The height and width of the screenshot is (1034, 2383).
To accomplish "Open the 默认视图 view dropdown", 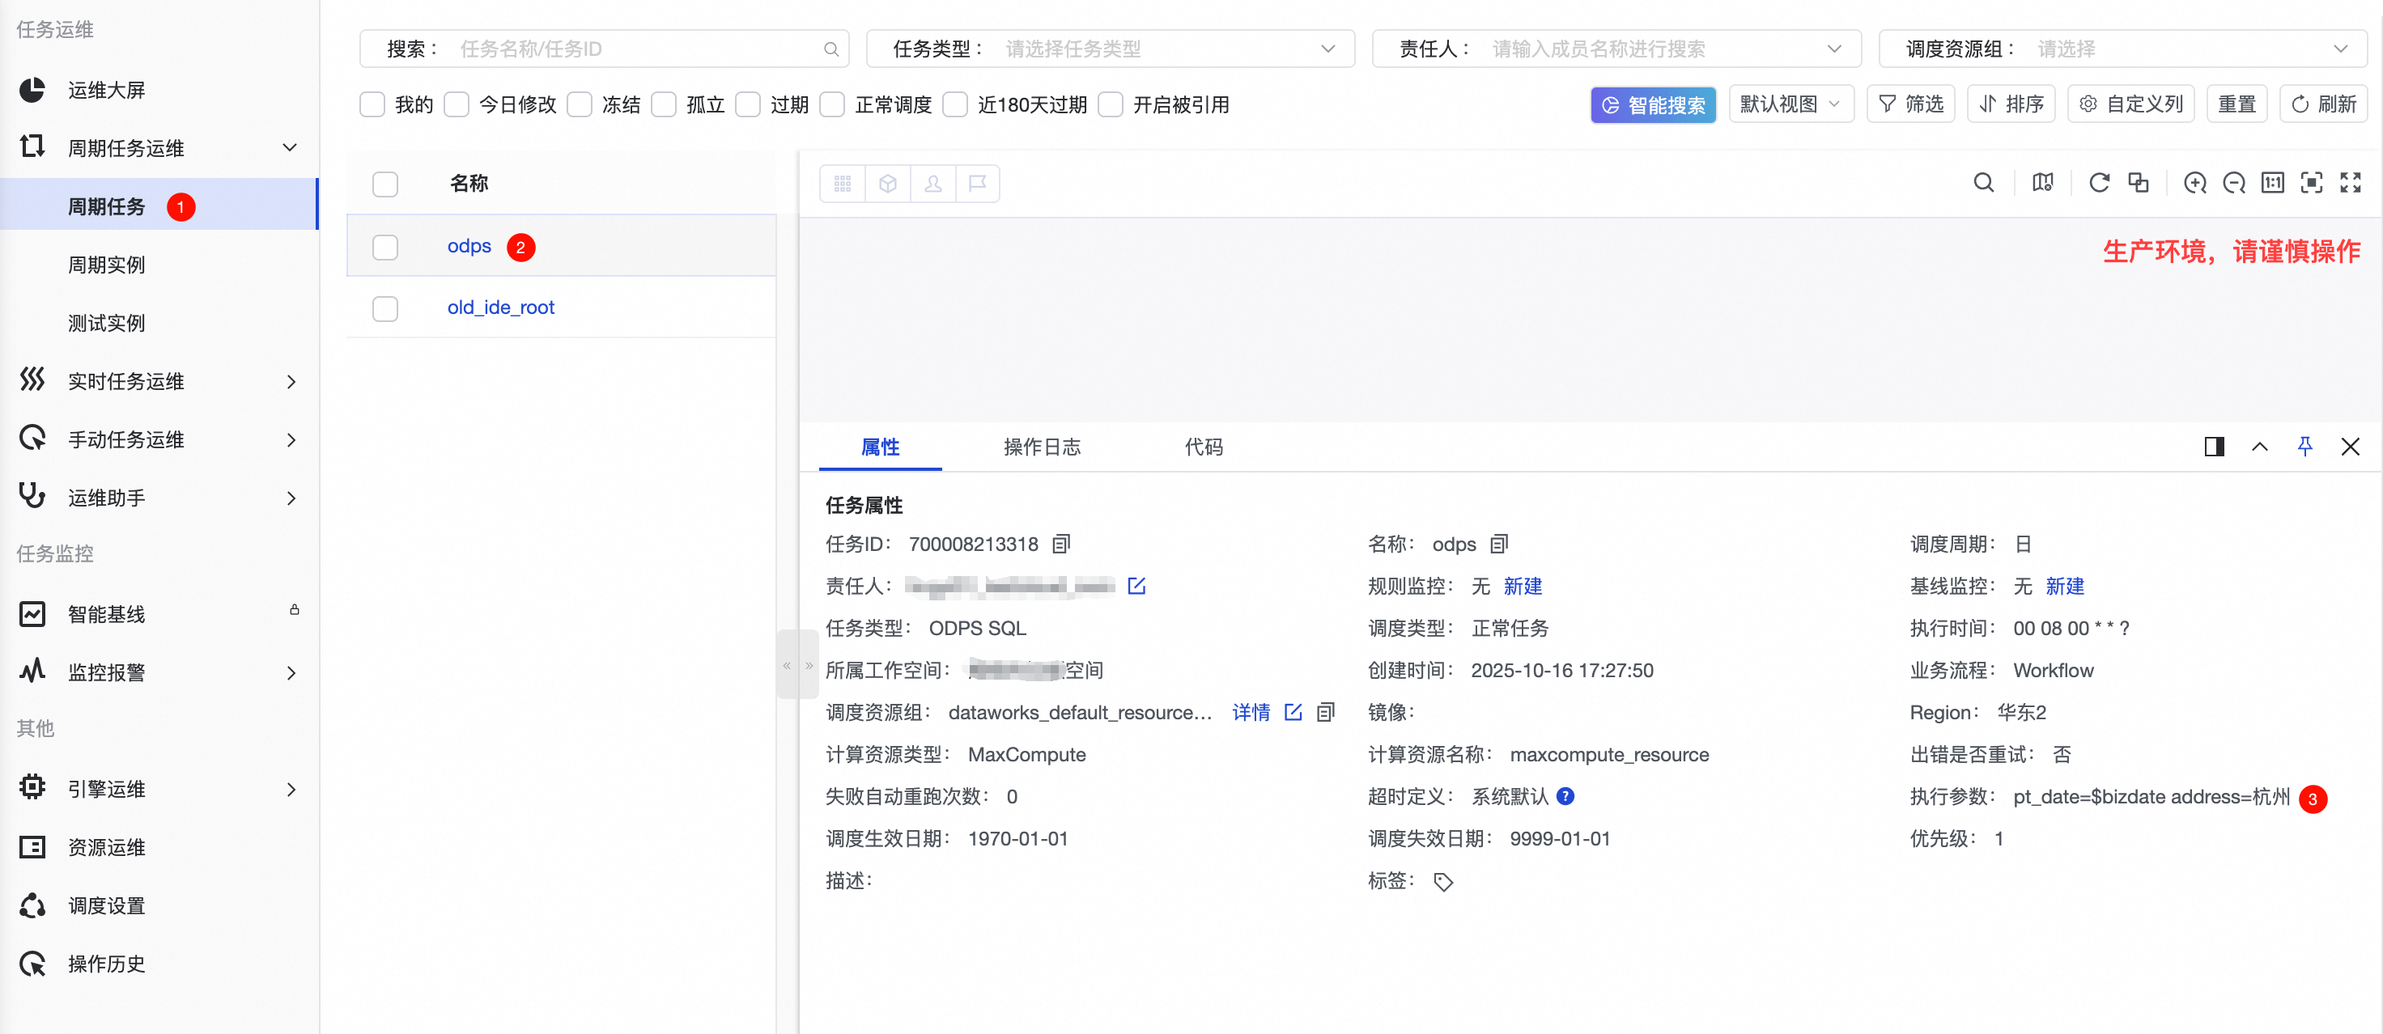I will pos(1790,104).
